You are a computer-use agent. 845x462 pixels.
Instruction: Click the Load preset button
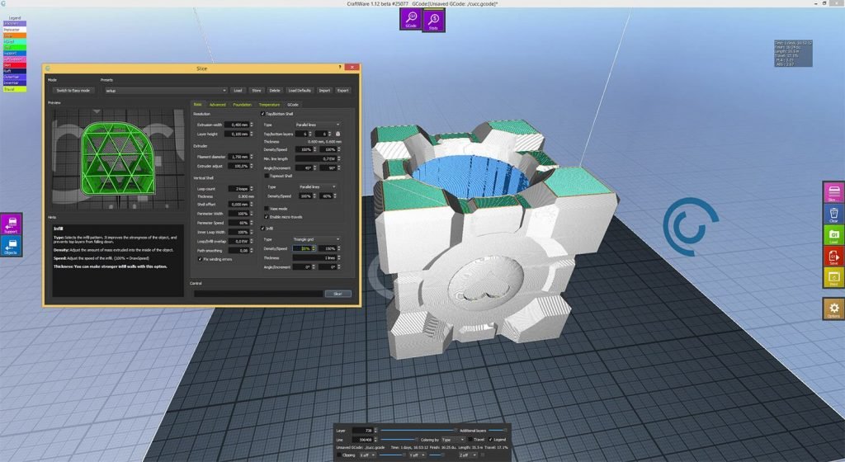(238, 91)
